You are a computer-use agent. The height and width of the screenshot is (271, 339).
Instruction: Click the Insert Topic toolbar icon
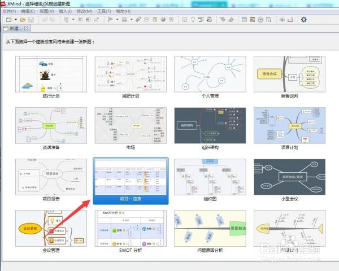tap(66, 20)
